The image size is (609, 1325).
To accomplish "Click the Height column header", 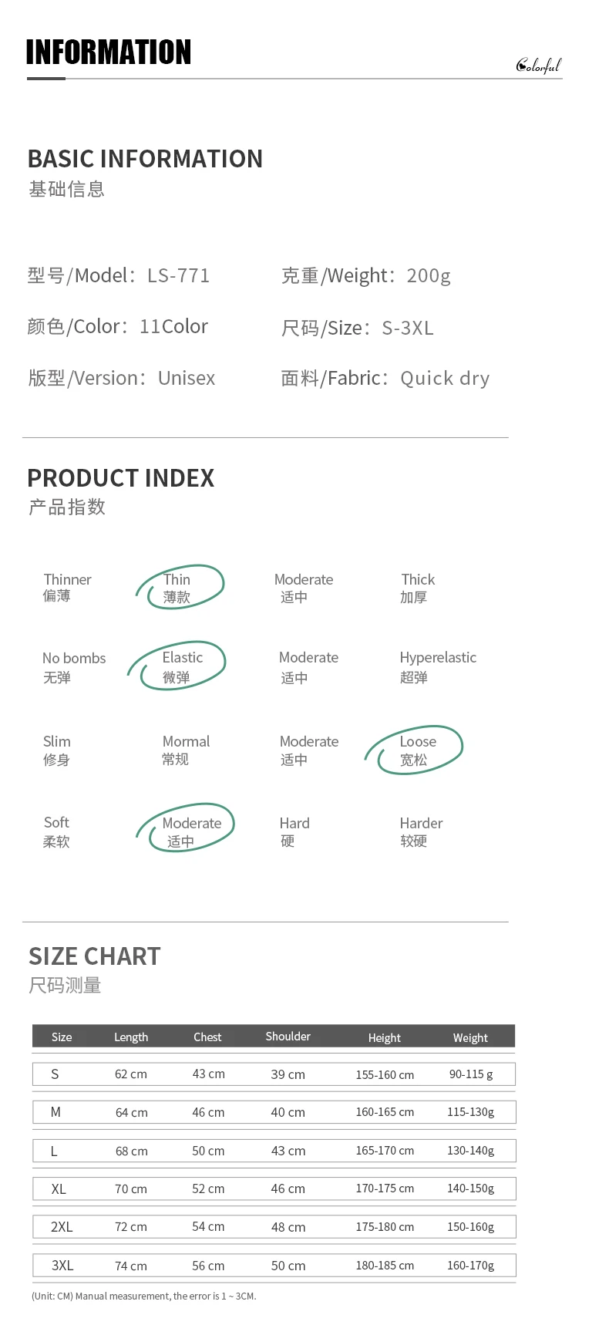I will (384, 1038).
